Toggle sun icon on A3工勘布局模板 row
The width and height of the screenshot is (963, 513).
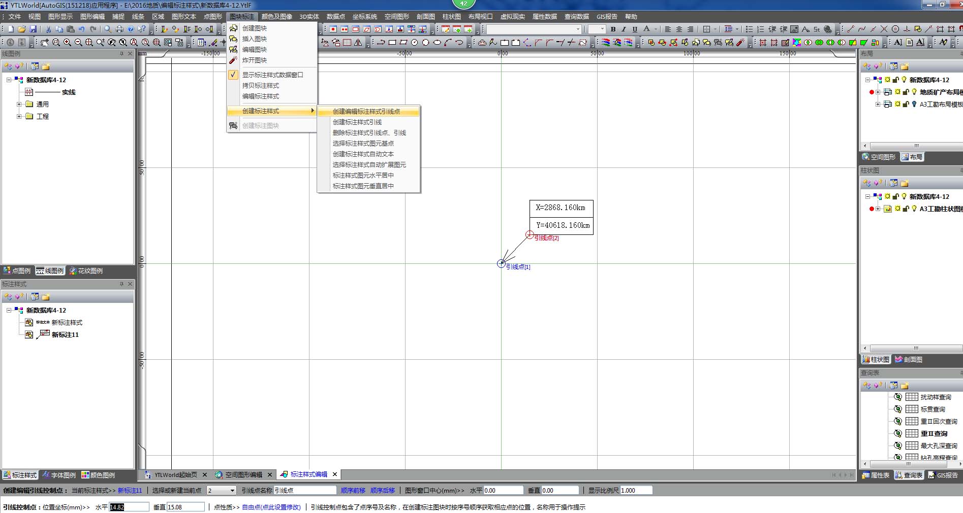tap(897, 104)
